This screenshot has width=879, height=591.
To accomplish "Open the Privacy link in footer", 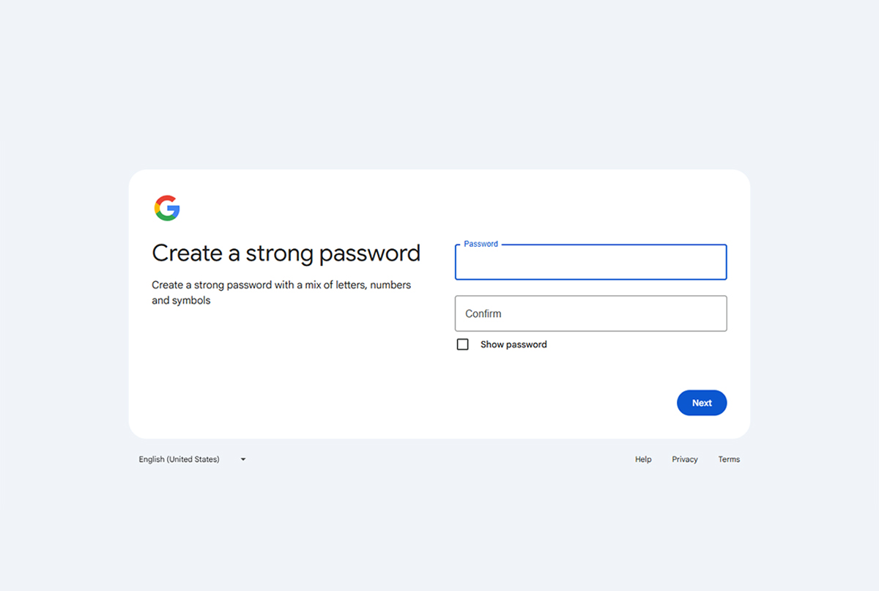I will [685, 459].
